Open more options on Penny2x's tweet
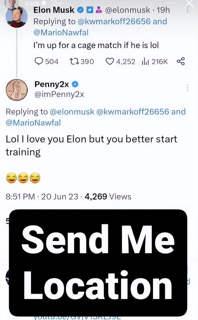Screen dimensions: 198x320 pos(187,88)
